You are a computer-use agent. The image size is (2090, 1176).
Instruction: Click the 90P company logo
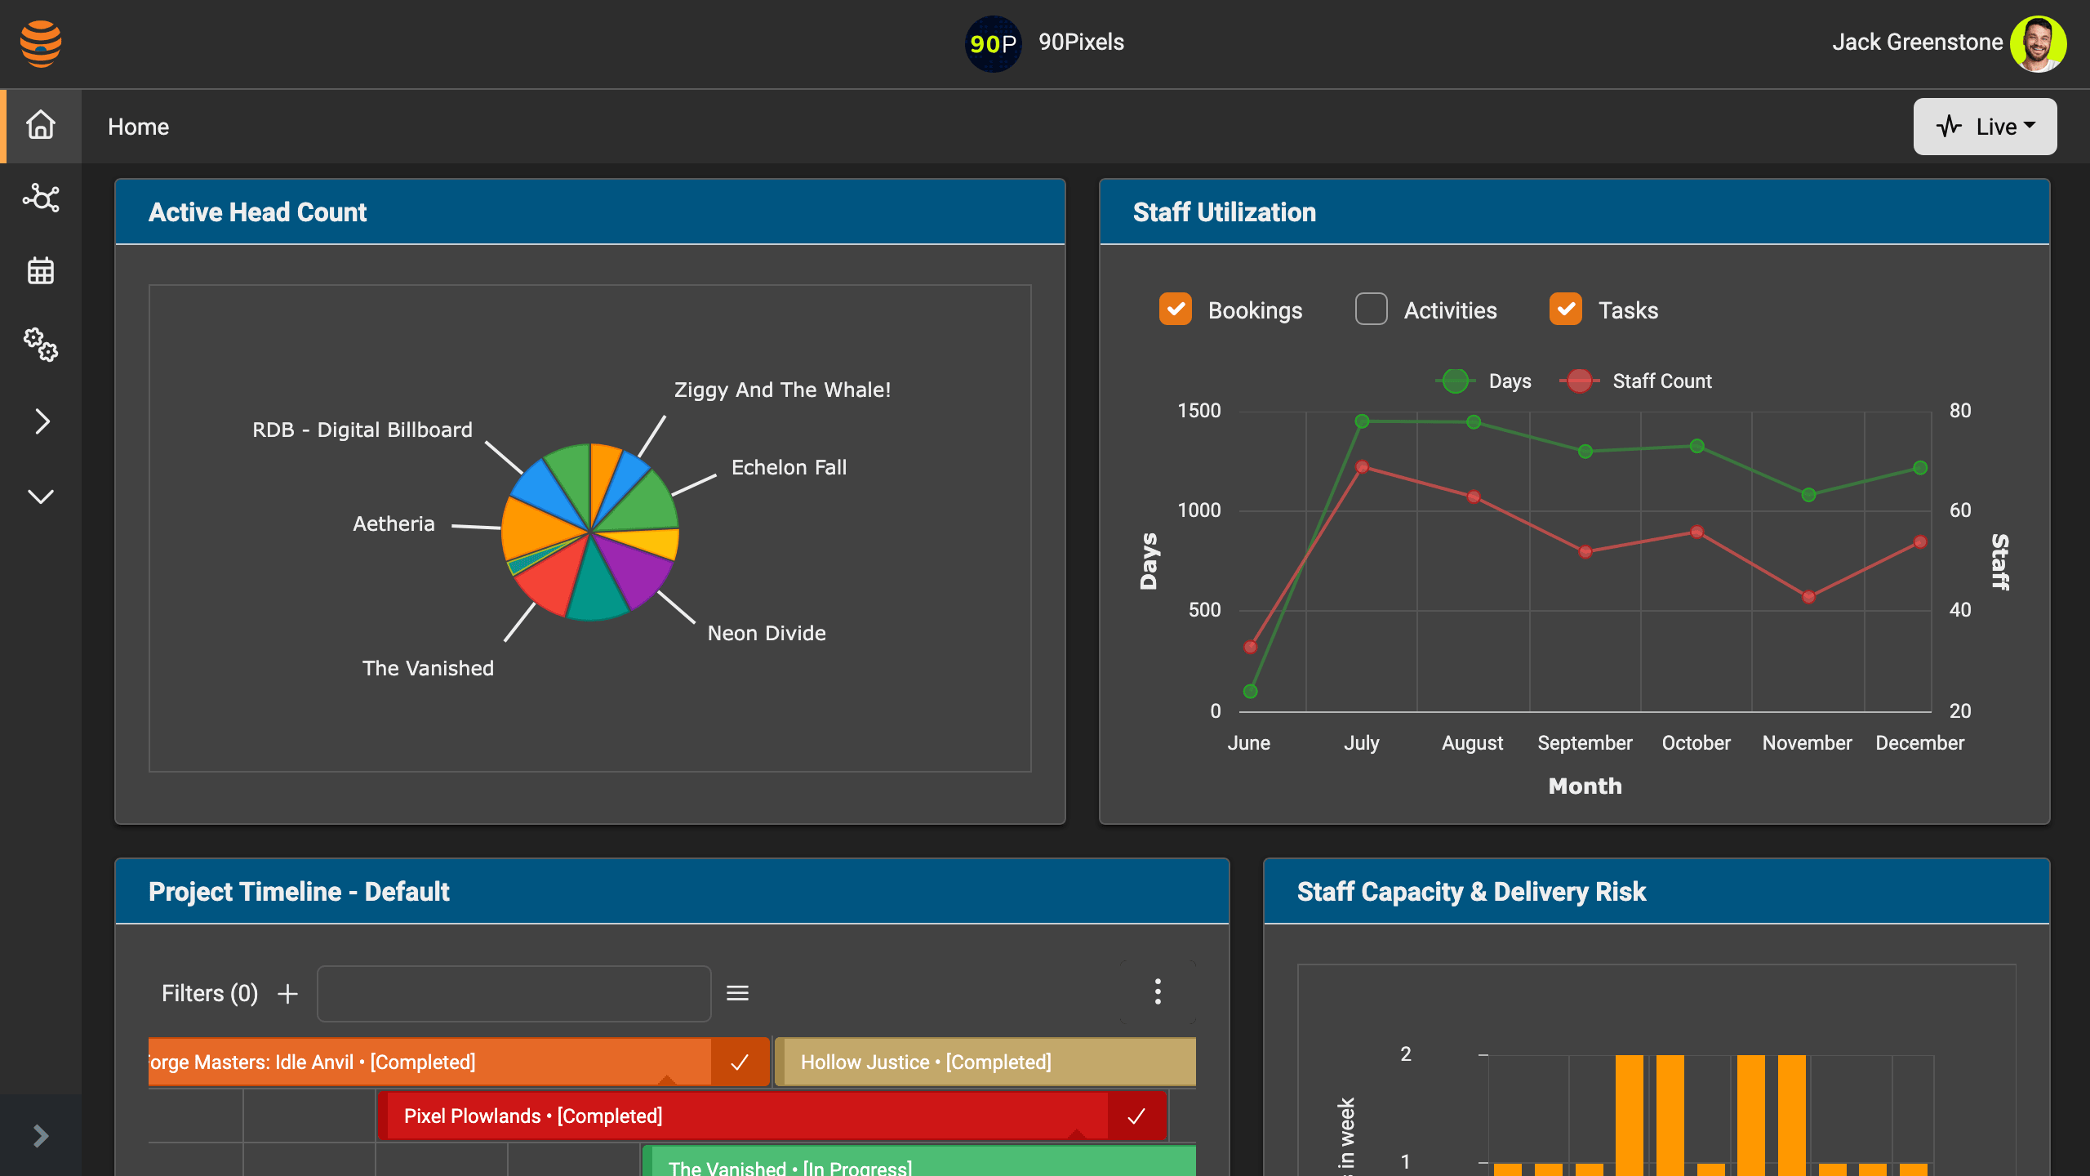point(993,43)
